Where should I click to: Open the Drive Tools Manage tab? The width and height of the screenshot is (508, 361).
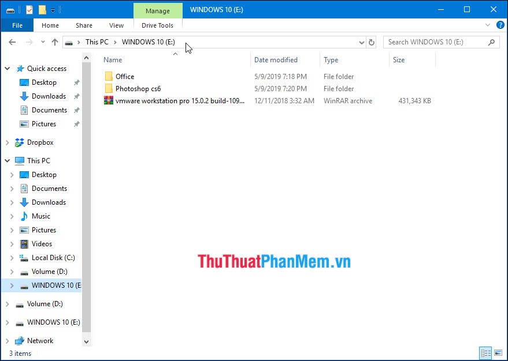pos(157,10)
